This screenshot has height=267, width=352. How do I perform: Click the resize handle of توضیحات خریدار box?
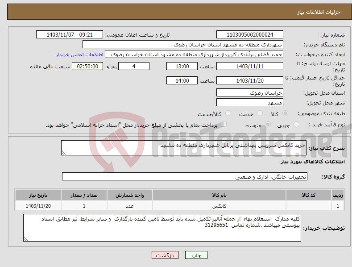26,239
